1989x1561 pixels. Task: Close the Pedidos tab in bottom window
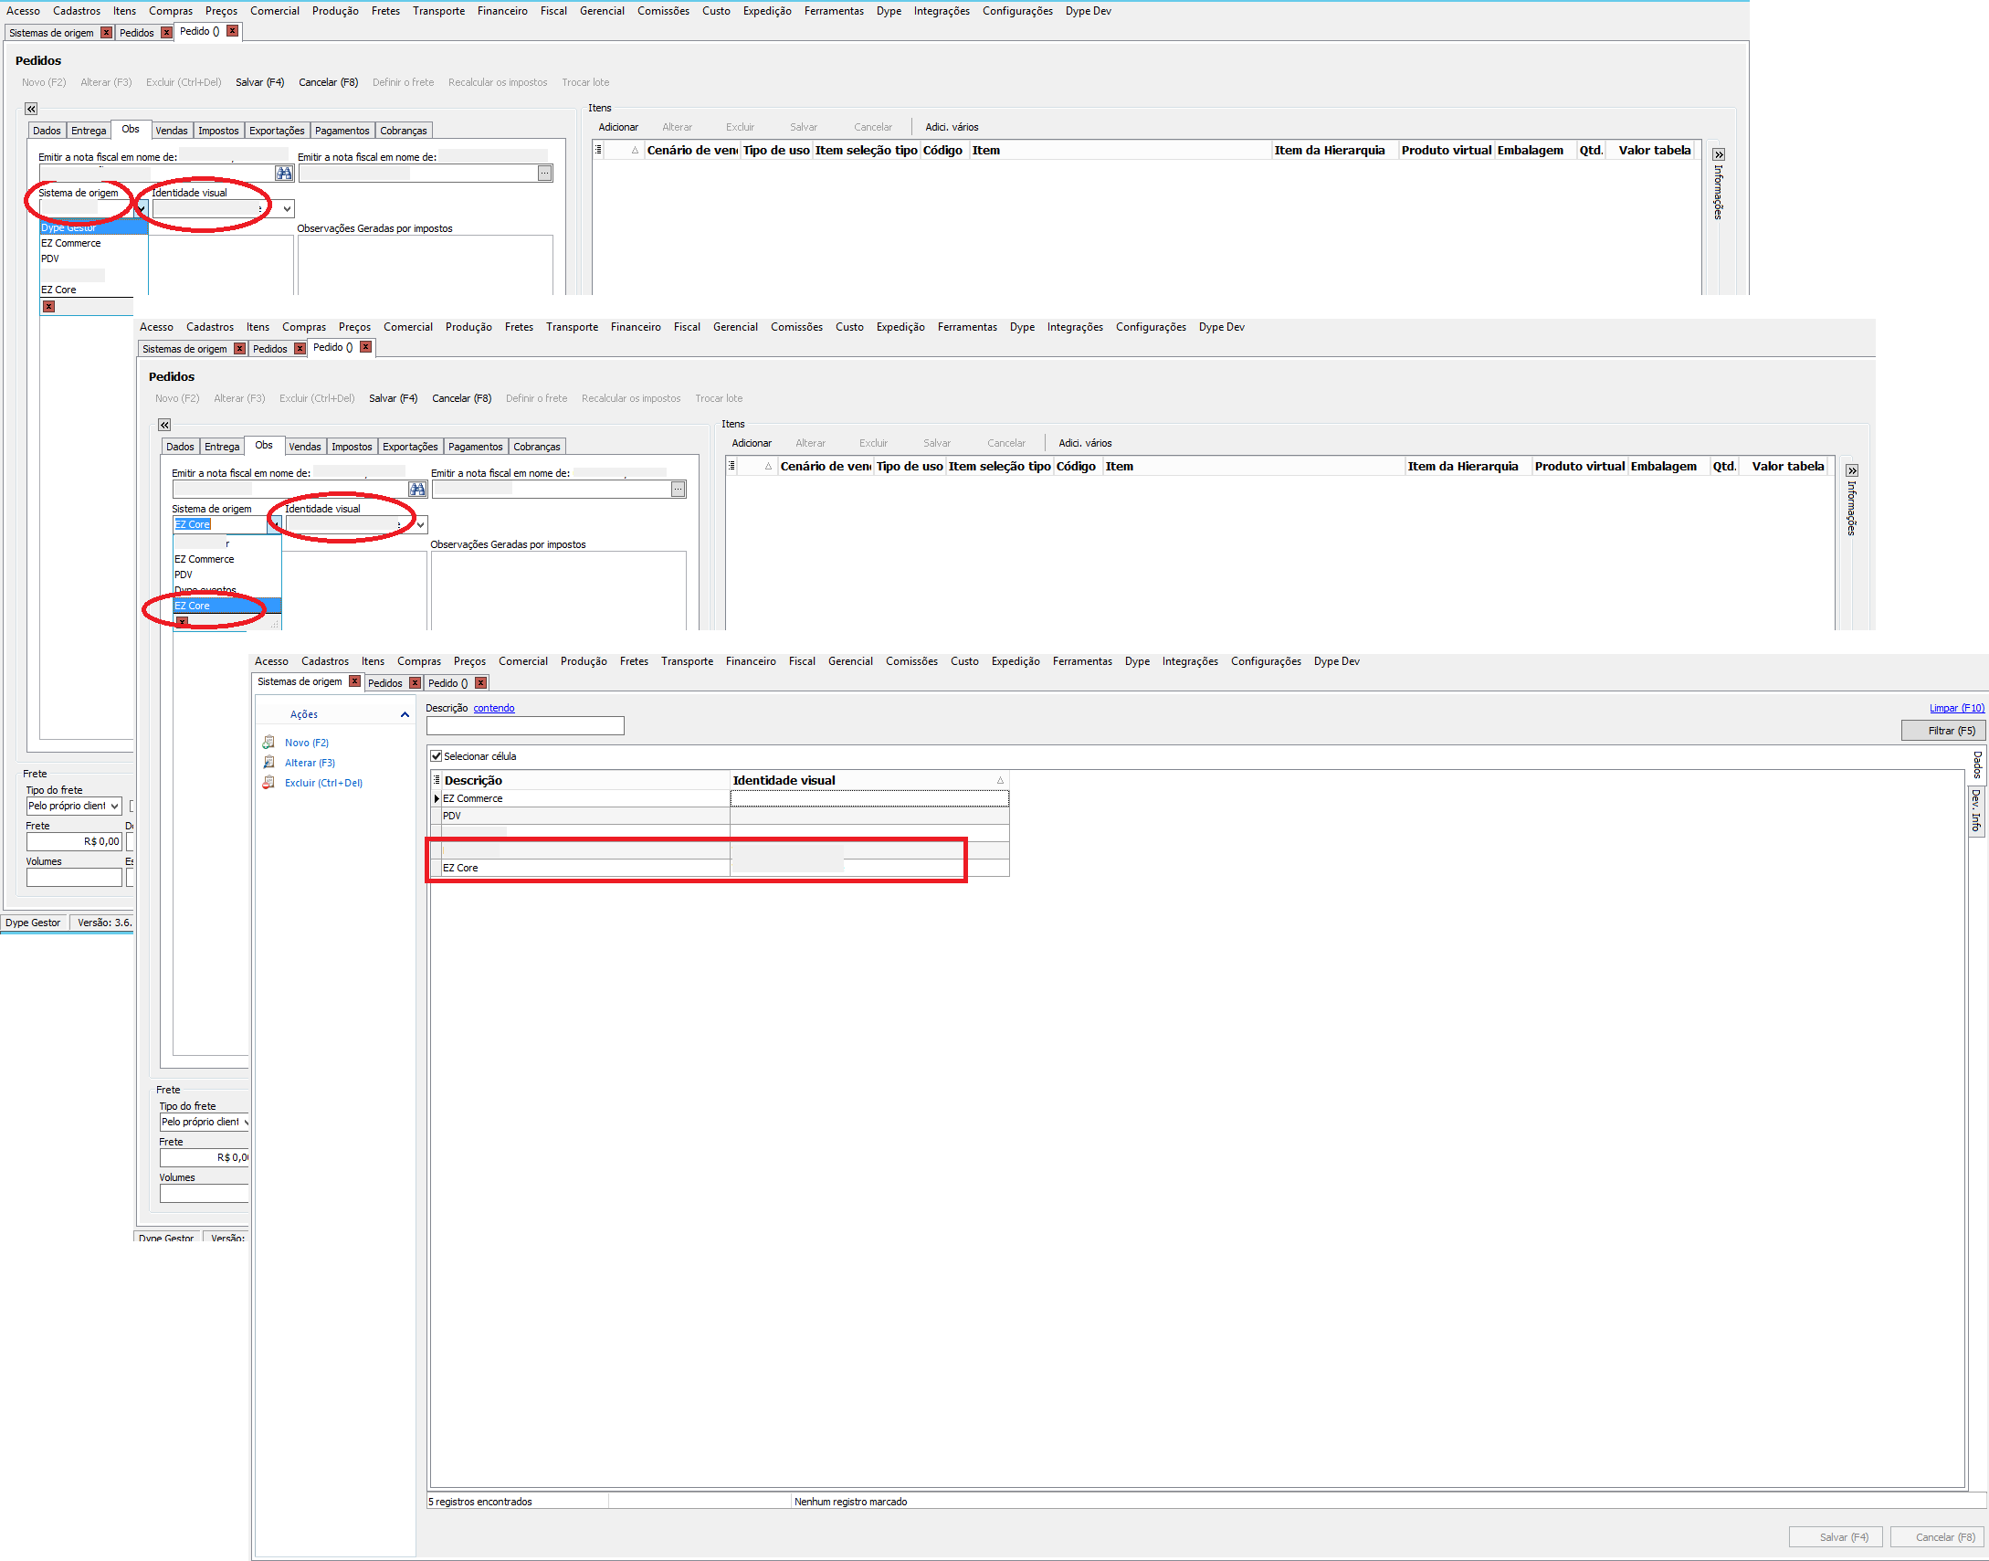pyautogui.click(x=415, y=683)
